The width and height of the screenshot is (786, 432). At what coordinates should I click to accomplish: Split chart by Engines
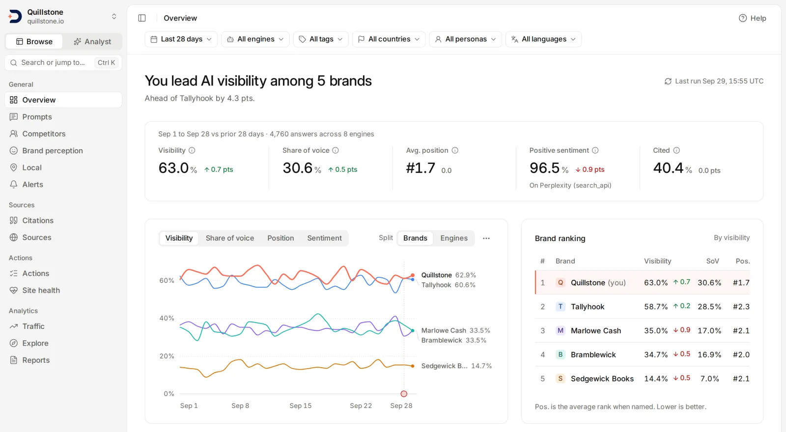454,238
